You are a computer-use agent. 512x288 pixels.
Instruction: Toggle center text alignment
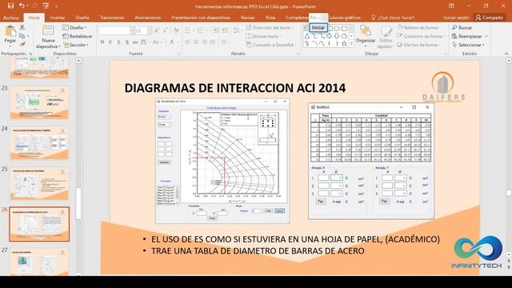[x=196, y=42]
